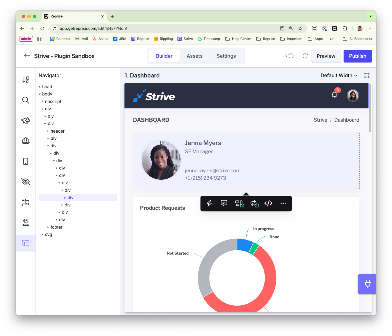
Task: Click the components cube icon in element toolbar
Action: [239, 203]
